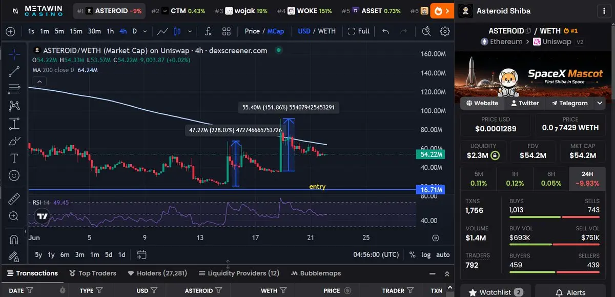Toggle percent scale mode
The width and height of the screenshot is (615, 297).
point(413,254)
